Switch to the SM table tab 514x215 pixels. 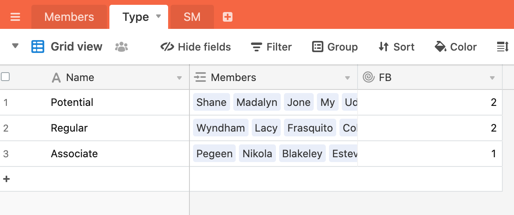[x=192, y=17]
